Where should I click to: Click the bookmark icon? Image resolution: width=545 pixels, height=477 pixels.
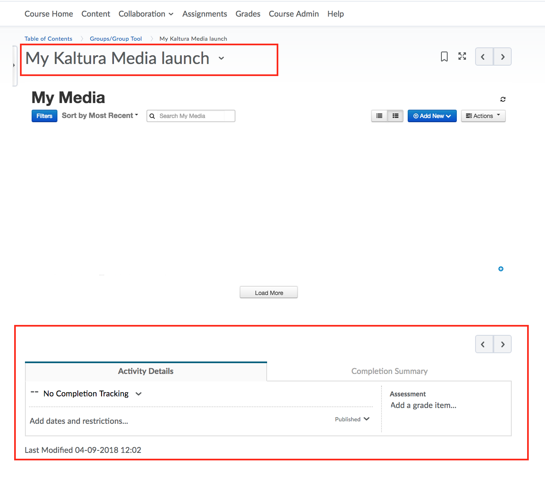click(x=444, y=57)
